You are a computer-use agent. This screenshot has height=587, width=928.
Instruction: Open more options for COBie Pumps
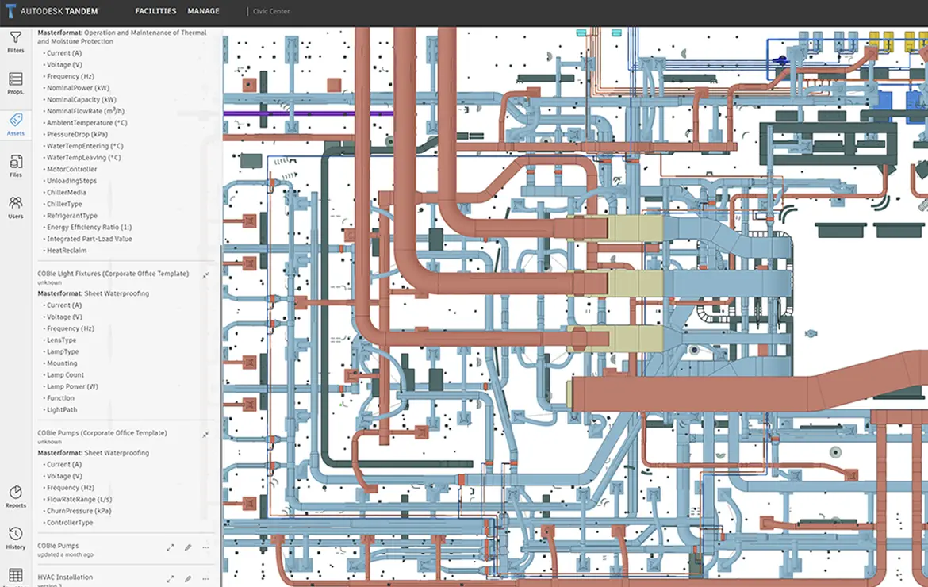(205, 547)
